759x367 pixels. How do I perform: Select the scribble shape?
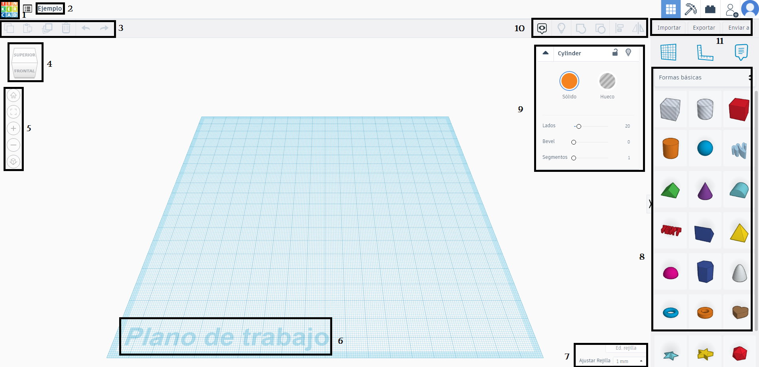[739, 150]
